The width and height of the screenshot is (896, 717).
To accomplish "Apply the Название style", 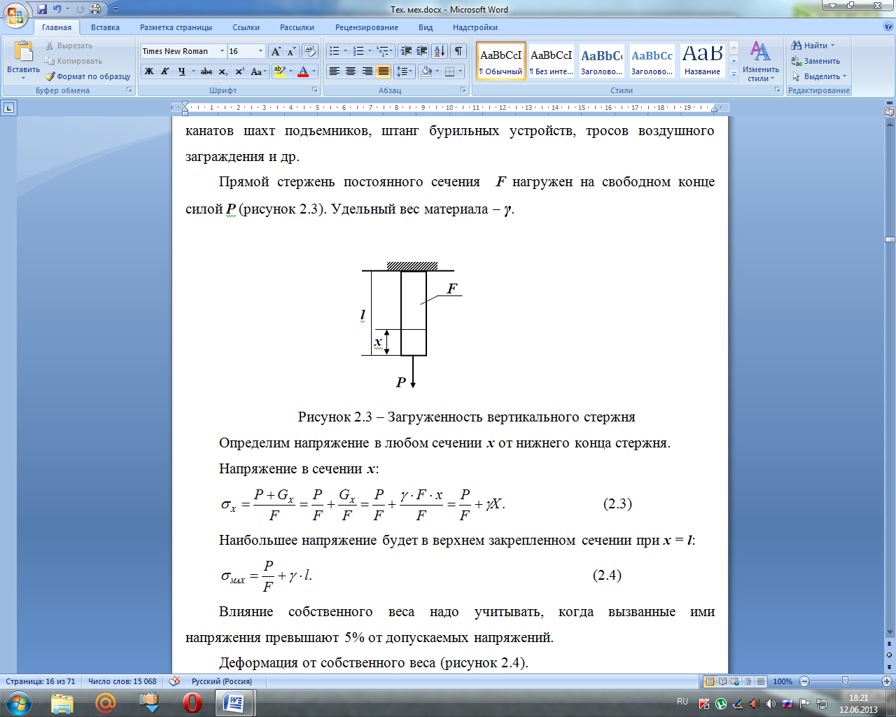I will click(x=703, y=61).
